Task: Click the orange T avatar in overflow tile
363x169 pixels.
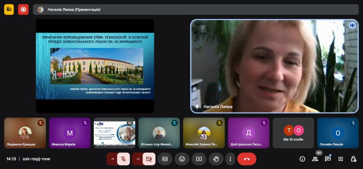Action: point(289,130)
